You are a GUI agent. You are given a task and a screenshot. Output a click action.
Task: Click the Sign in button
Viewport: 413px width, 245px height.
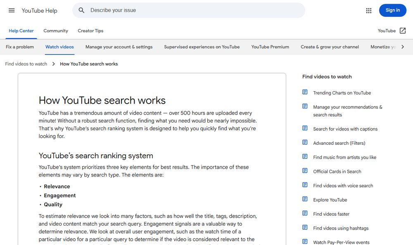[392, 10]
